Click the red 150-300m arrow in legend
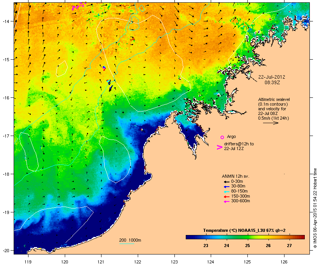Viewport: 320px width, 265px height. click(x=226, y=196)
